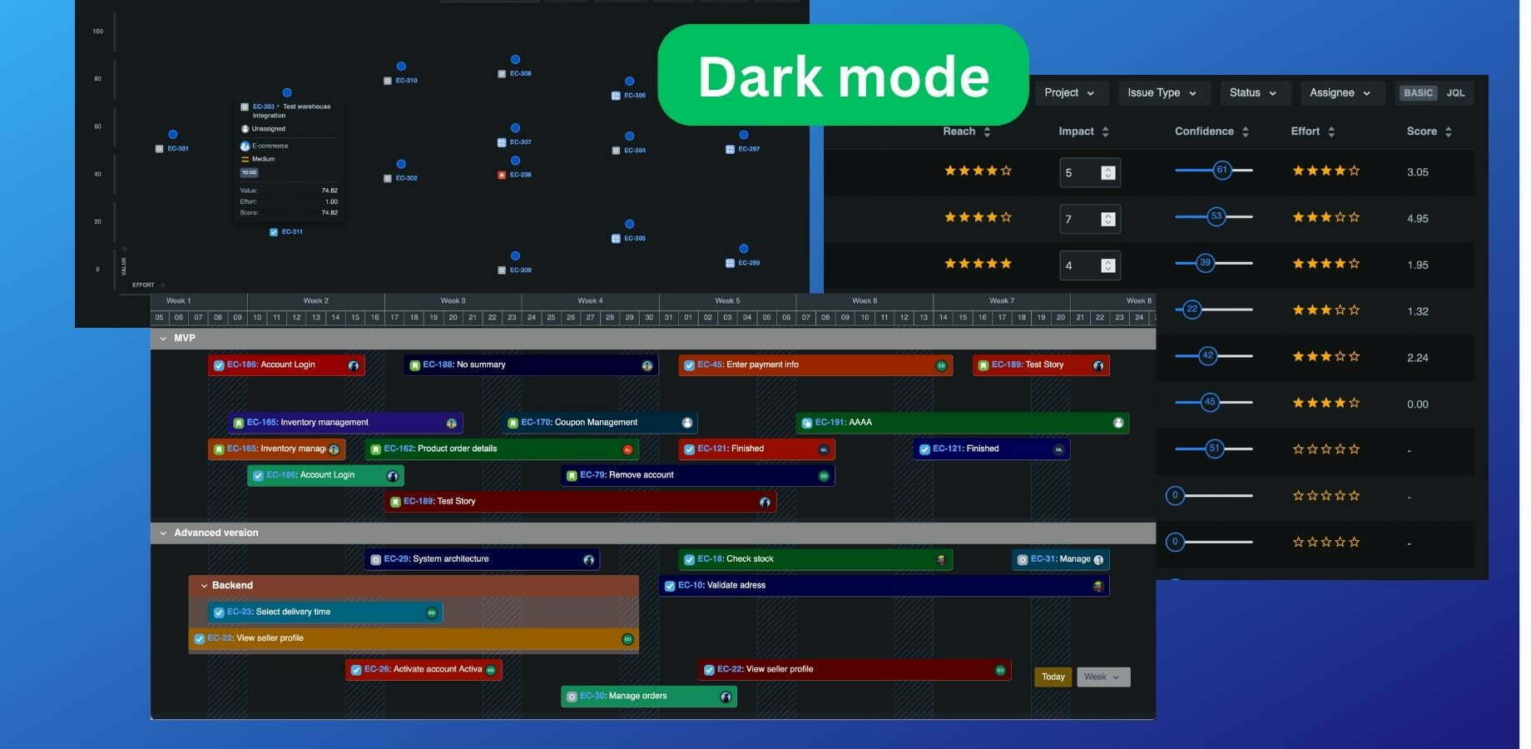This screenshot has width=1531, height=749.
Task: Jump to Today on the timeline
Action: tap(1053, 677)
